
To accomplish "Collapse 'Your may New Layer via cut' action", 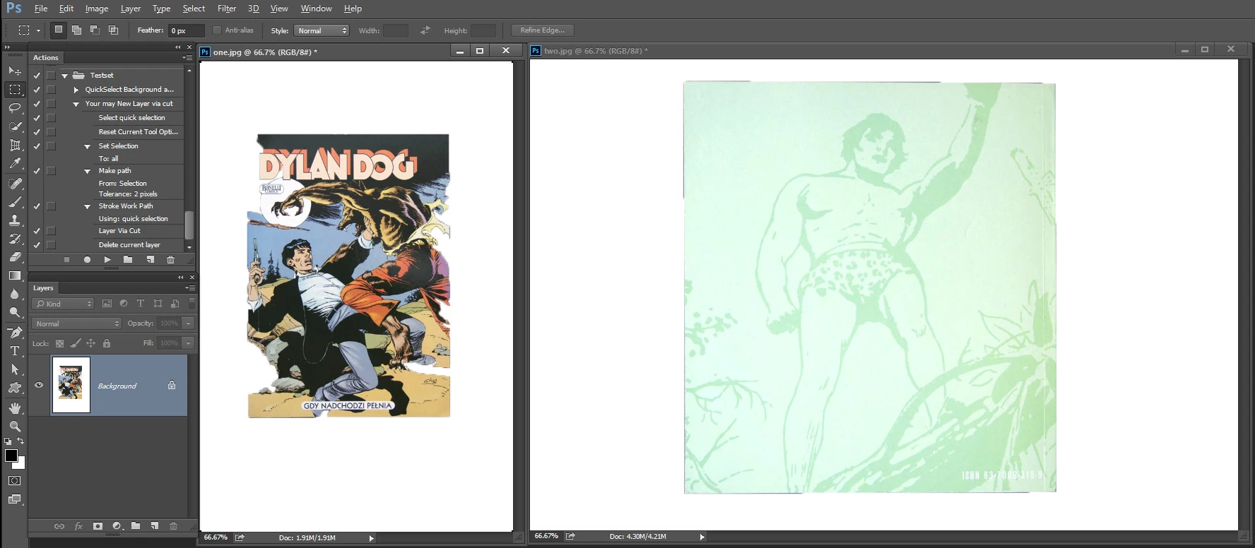I will (x=76, y=104).
